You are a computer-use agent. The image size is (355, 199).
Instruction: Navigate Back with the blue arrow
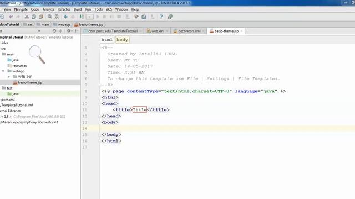coord(65,17)
